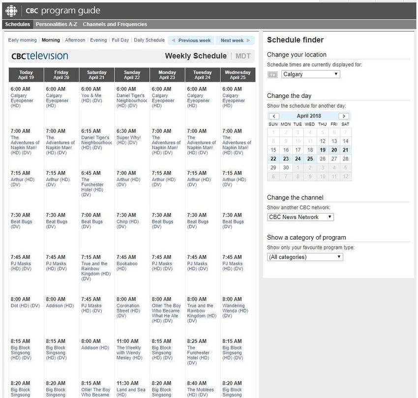Go to next month in calendar
This screenshot has height=398, width=418.
click(x=344, y=116)
